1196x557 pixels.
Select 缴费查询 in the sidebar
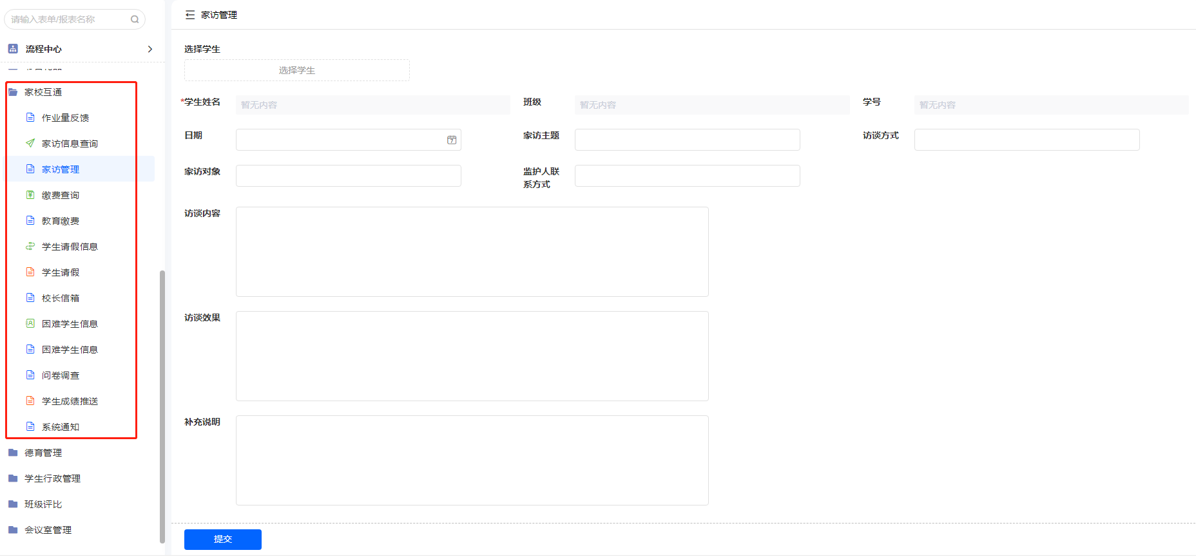(x=61, y=195)
